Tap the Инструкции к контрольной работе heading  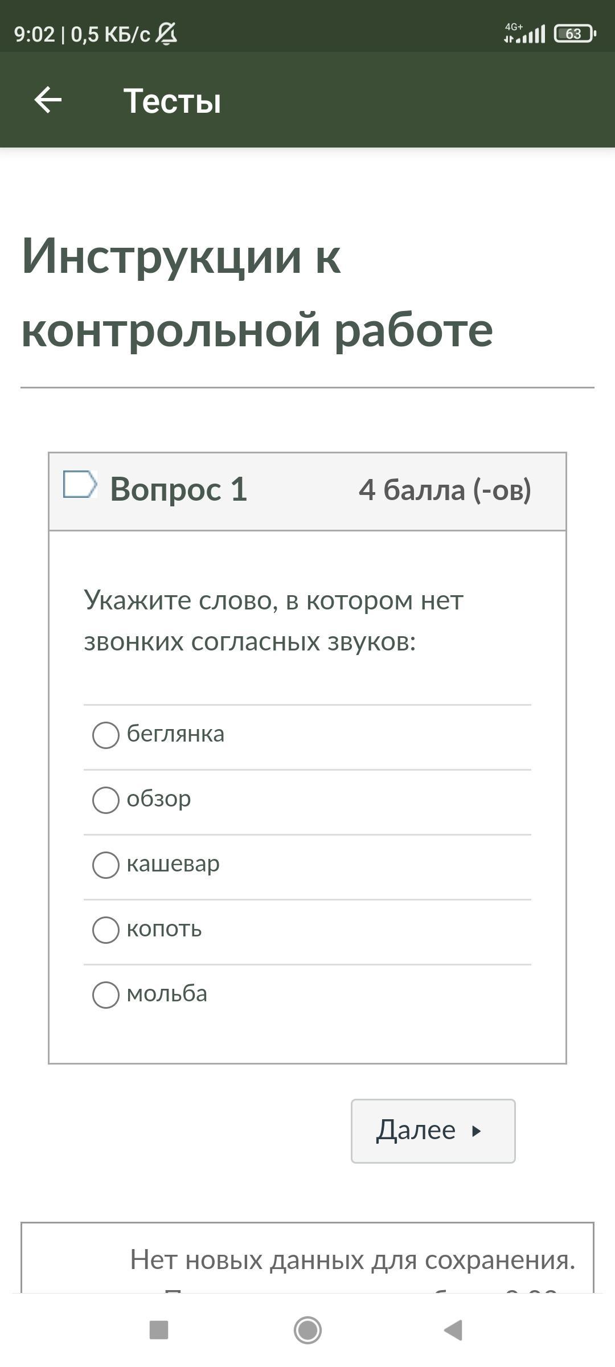click(257, 293)
